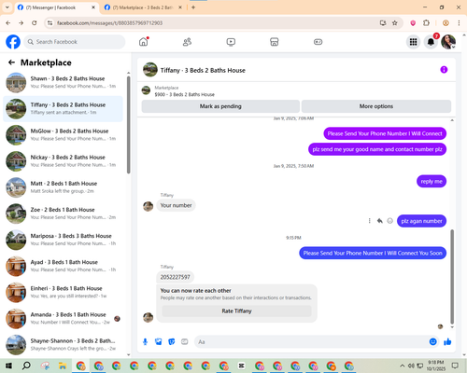The width and height of the screenshot is (467, 373).
Task: Open the Windows notification center
Action: pyautogui.click(x=455, y=366)
